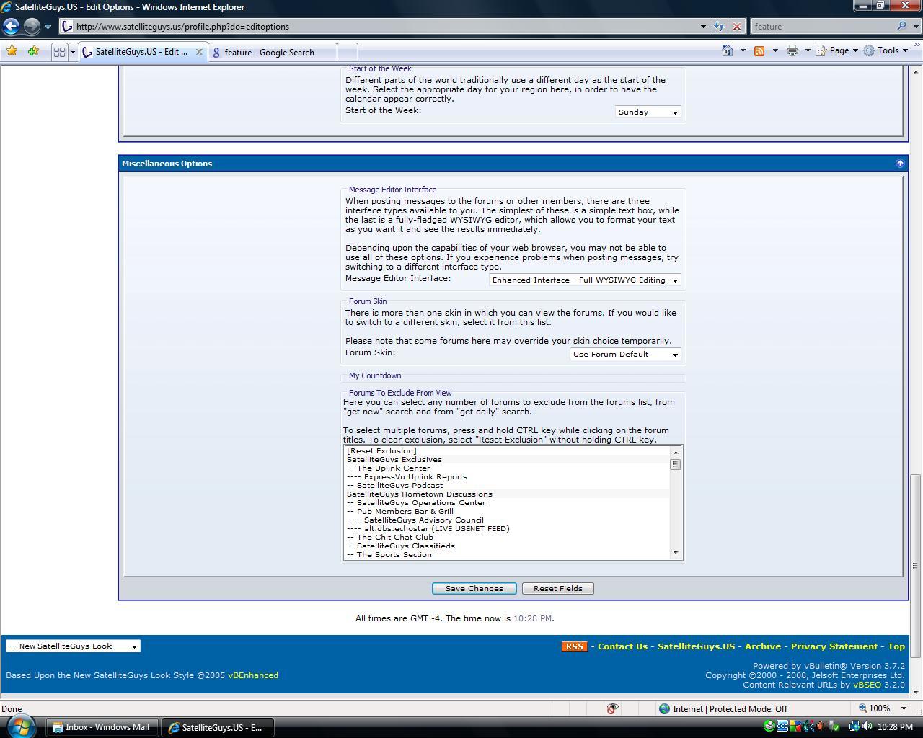Open the Privacy Statement footer link
The image size is (923, 738).
(x=834, y=646)
